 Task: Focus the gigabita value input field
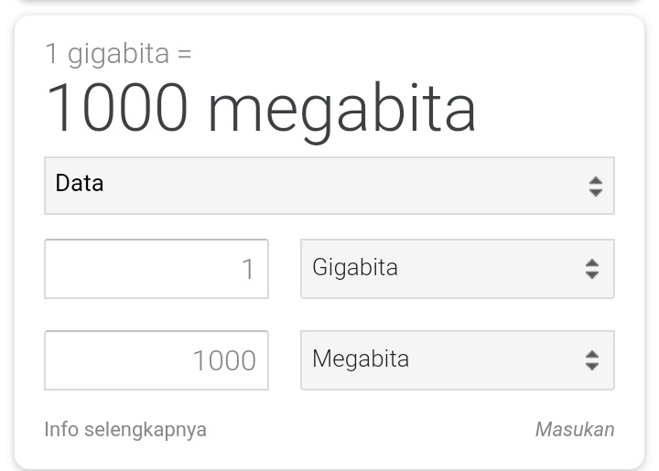coord(157,269)
